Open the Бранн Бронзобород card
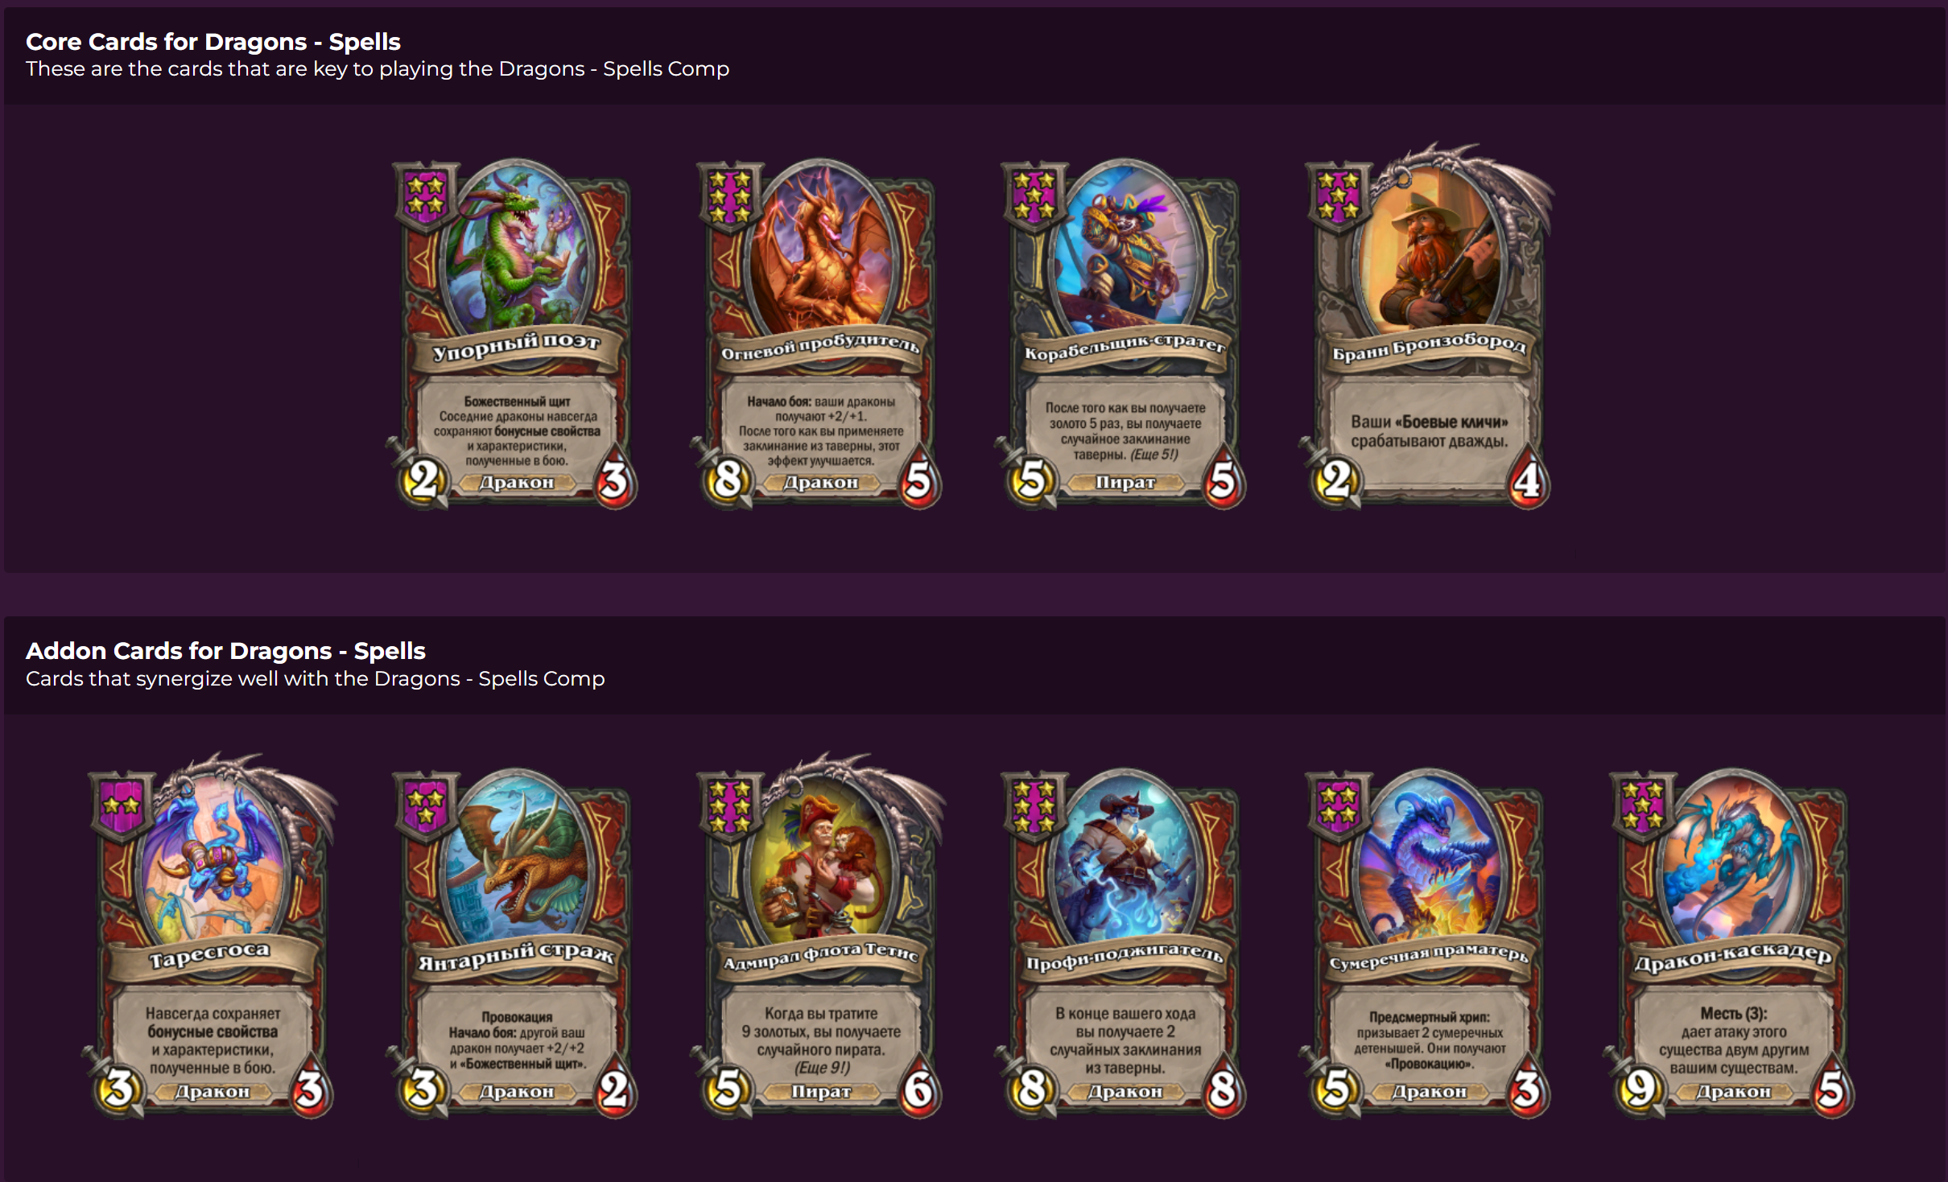 pyautogui.click(x=1426, y=326)
